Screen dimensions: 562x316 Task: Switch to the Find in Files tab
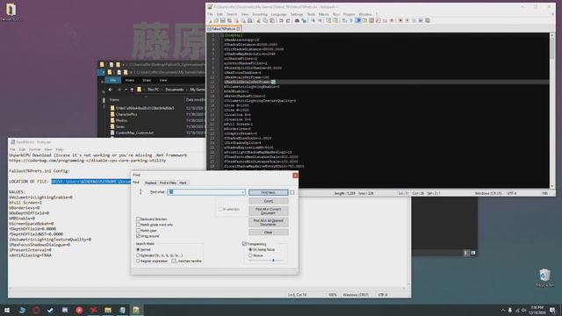168,183
